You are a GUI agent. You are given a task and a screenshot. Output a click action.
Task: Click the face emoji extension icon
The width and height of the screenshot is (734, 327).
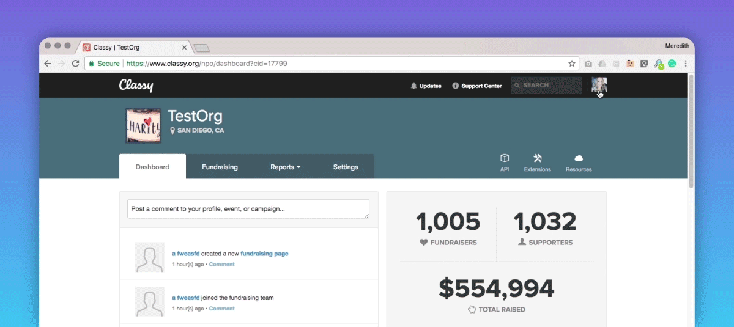(x=630, y=64)
